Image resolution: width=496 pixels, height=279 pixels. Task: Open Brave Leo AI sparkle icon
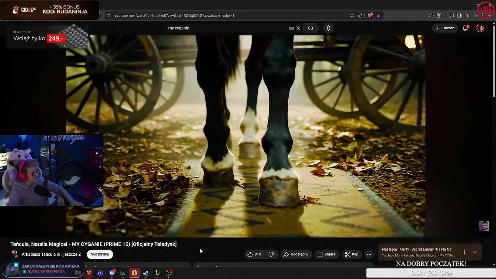(x=475, y=15)
